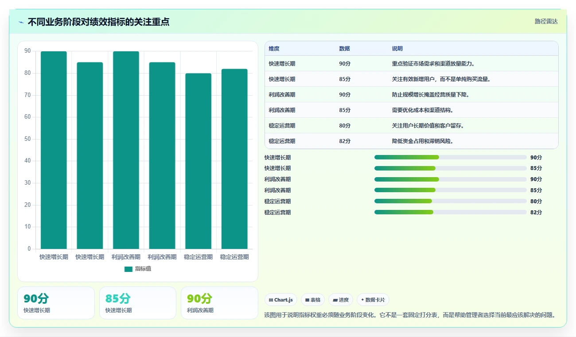Click the 利润改善期 chart bar reaching 85
576x337 pixels.
(x=162, y=155)
